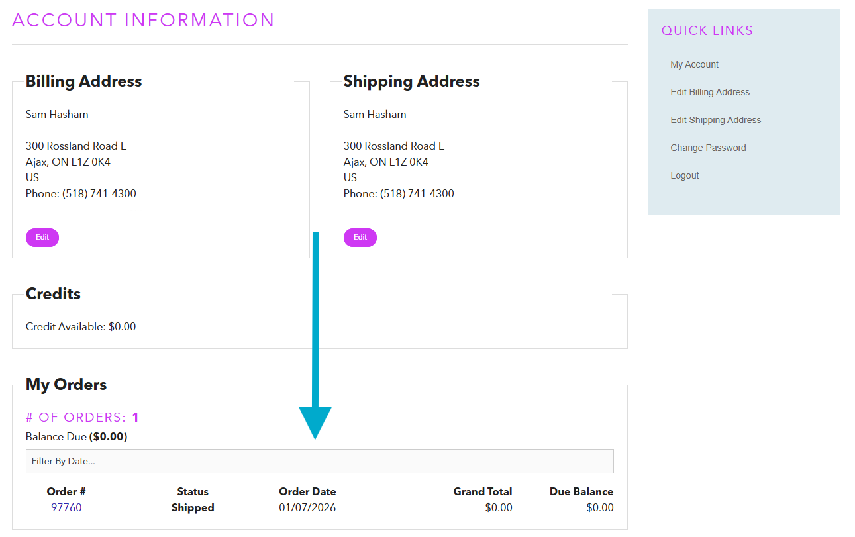This screenshot has height=537, width=855.
Task: Select the Shipped status text
Action: pos(193,508)
